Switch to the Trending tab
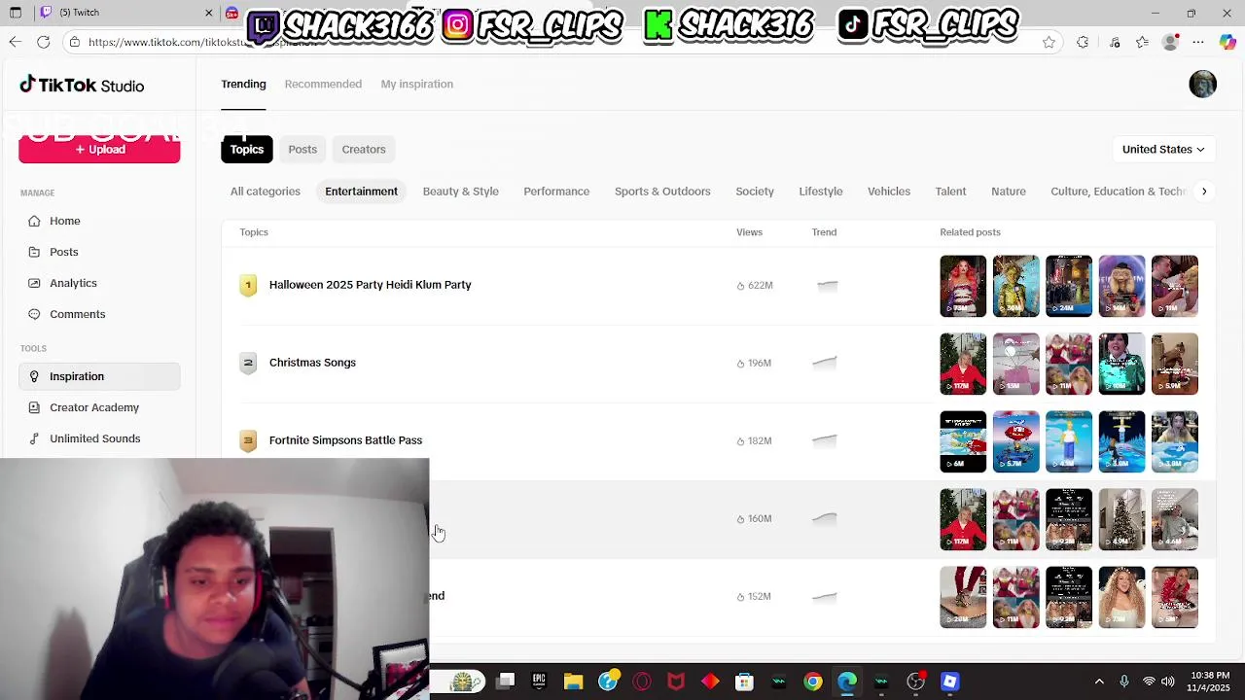This screenshot has width=1245, height=700. coord(243,84)
